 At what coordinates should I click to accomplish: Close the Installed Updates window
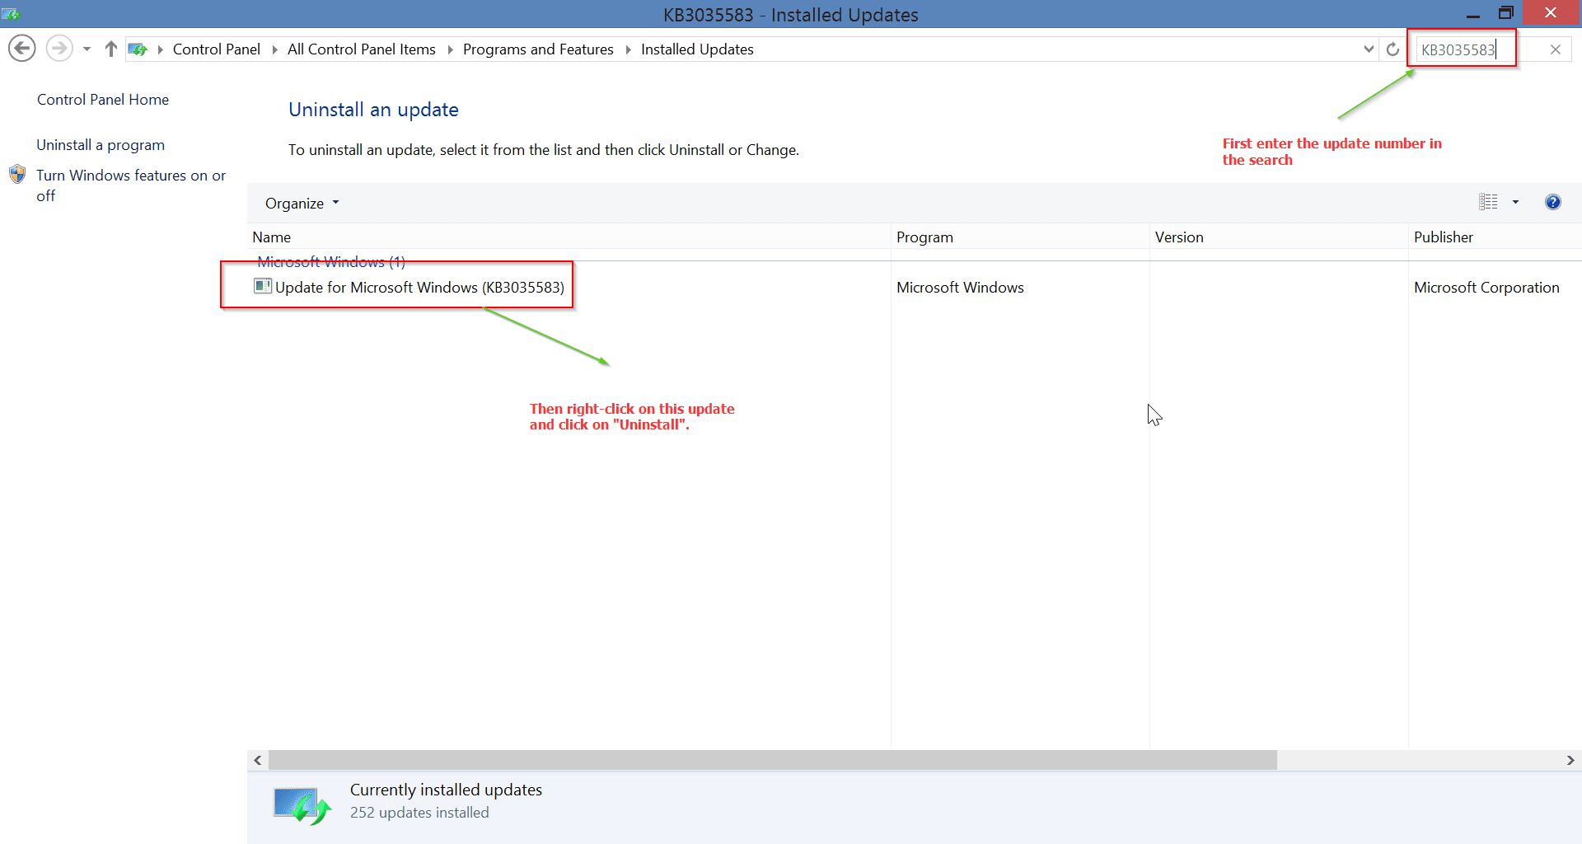coord(1552,13)
